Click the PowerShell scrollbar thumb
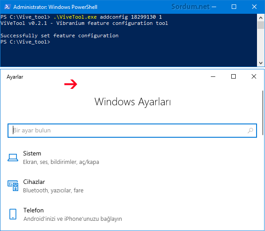This screenshot has width=265, height=231. click(x=261, y=25)
